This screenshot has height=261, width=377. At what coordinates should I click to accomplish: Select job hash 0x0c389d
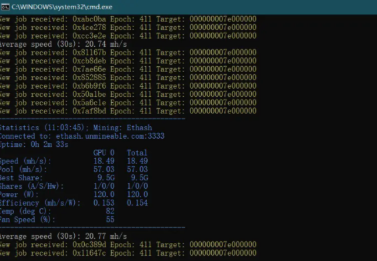[89, 245]
